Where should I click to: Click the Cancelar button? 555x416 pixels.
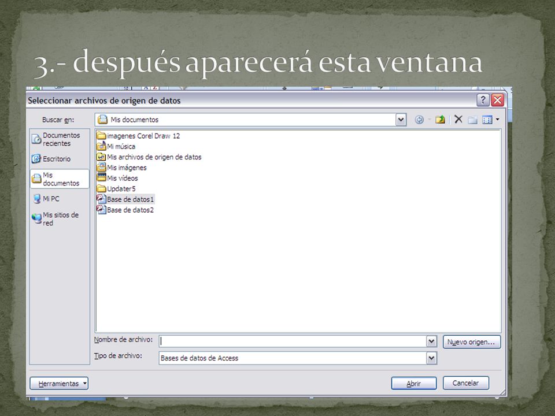pyautogui.click(x=466, y=383)
